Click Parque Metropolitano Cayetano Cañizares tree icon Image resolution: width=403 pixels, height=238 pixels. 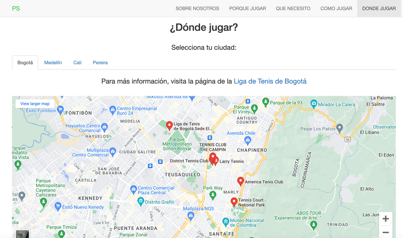44,203
